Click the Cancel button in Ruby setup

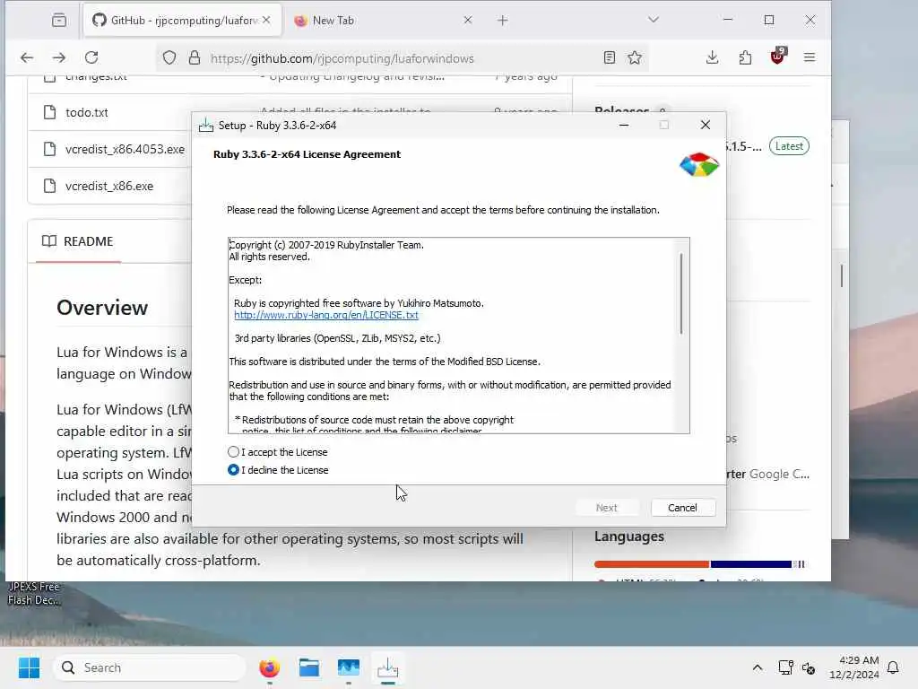pyautogui.click(x=682, y=508)
